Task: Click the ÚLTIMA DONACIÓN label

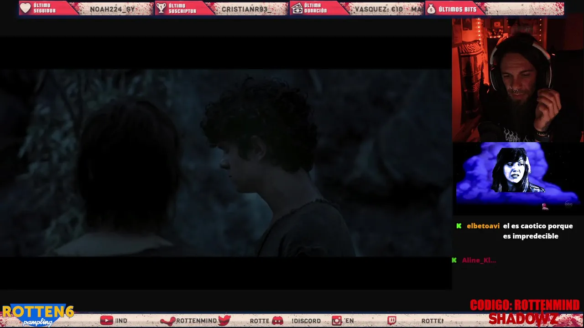Action: coord(316,8)
